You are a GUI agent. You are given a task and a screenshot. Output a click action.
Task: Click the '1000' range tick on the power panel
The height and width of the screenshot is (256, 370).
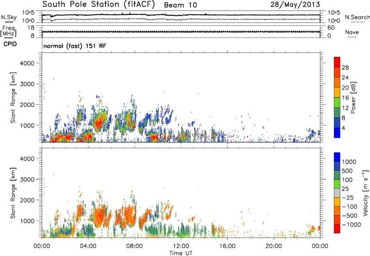coord(27,125)
